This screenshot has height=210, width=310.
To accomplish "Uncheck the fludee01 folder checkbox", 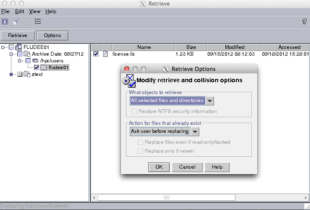I will coord(37,67).
